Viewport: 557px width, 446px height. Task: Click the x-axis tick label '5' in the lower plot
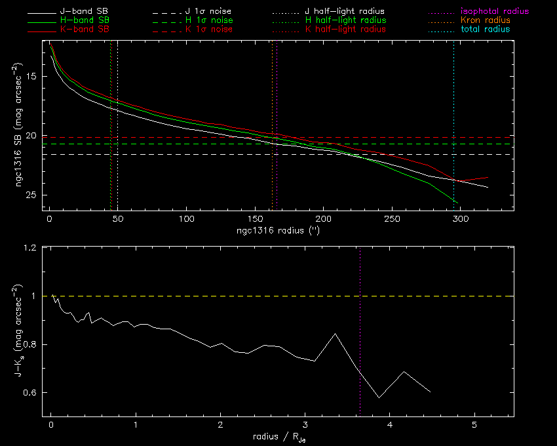coord(474,424)
